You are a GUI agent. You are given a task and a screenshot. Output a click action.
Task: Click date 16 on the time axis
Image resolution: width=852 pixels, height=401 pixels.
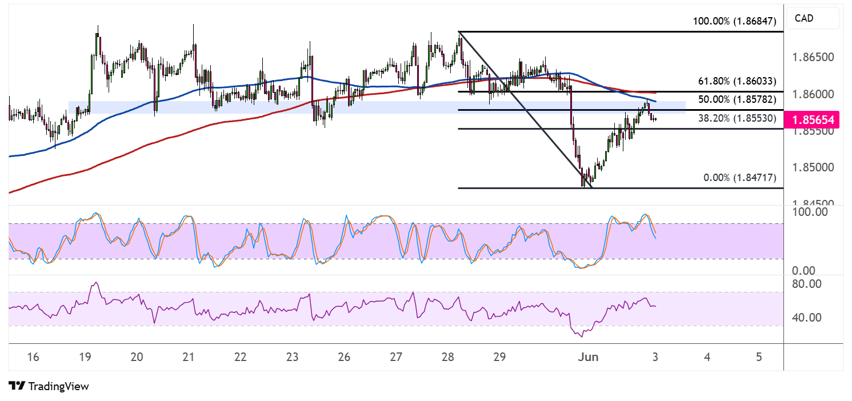(x=33, y=358)
